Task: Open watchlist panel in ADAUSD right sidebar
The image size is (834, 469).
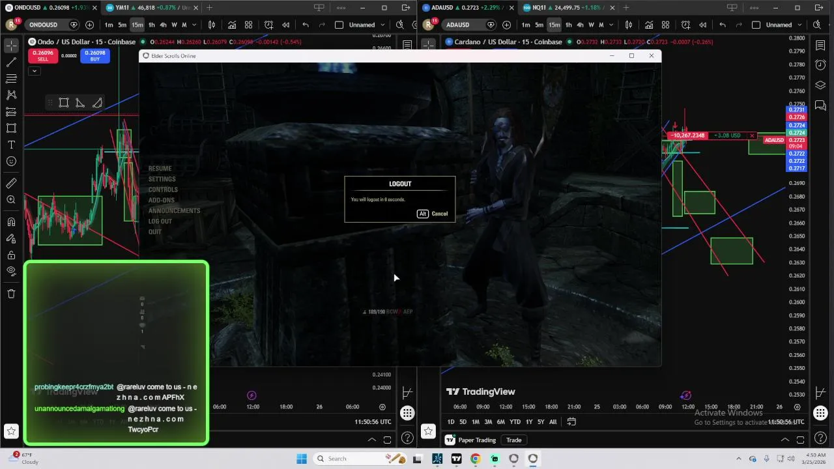Action: (x=820, y=46)
